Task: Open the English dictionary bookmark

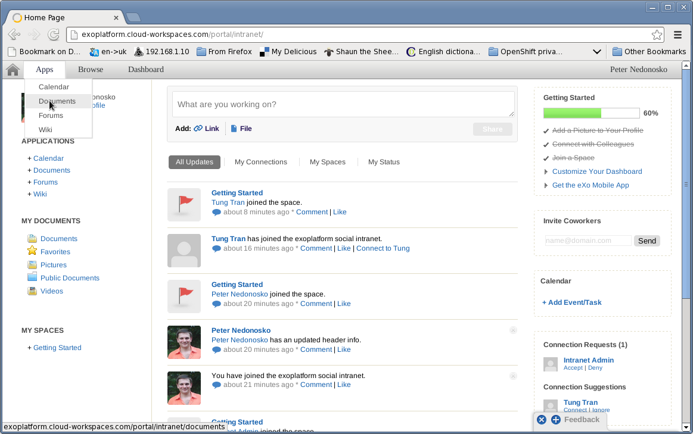Action: point(443,52)
